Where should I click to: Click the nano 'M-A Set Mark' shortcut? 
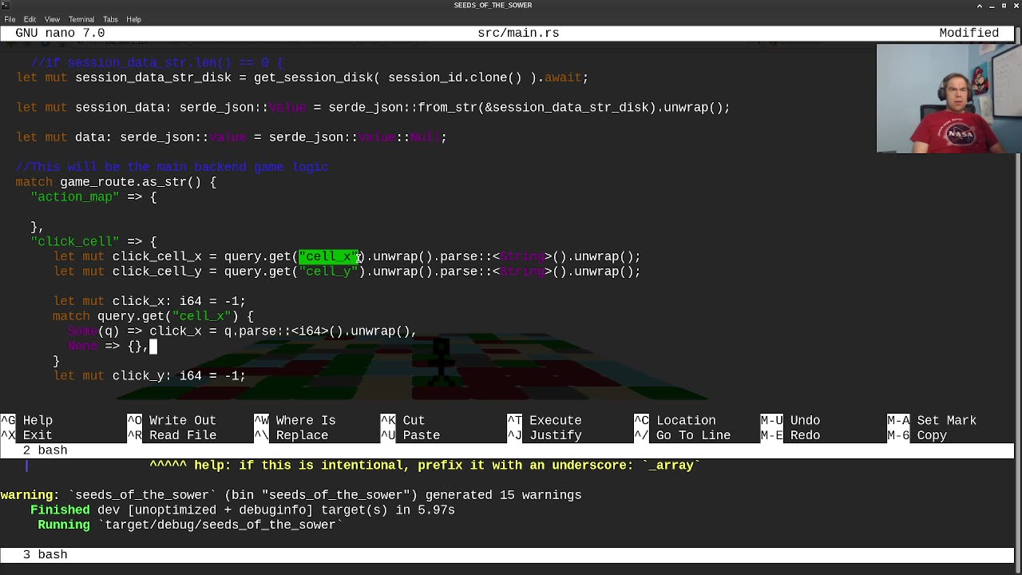pos(932,420)
